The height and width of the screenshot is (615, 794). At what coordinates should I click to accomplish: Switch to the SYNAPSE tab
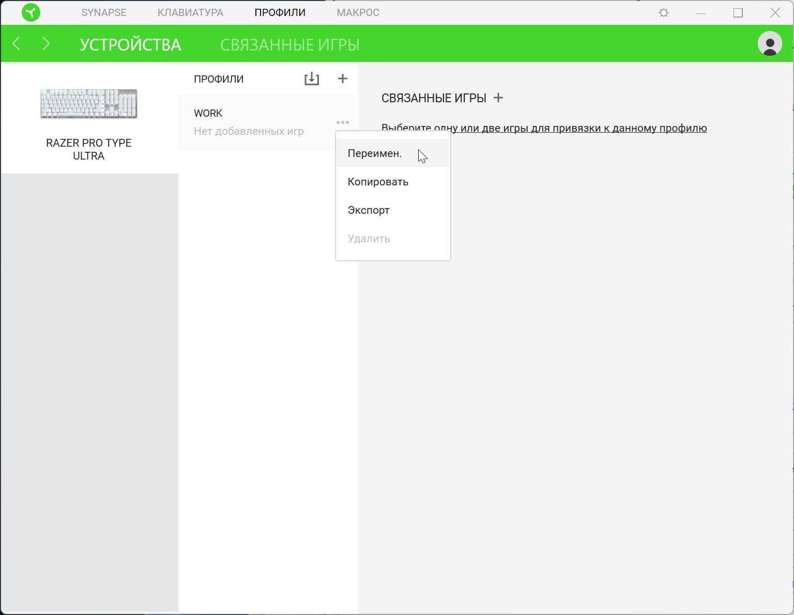[x=104, y=12]
